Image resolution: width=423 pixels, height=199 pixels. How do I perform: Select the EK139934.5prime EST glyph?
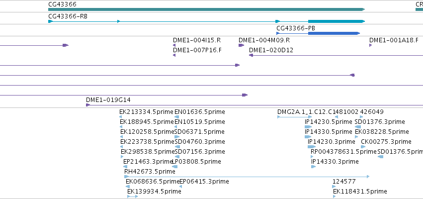[132, 197]
